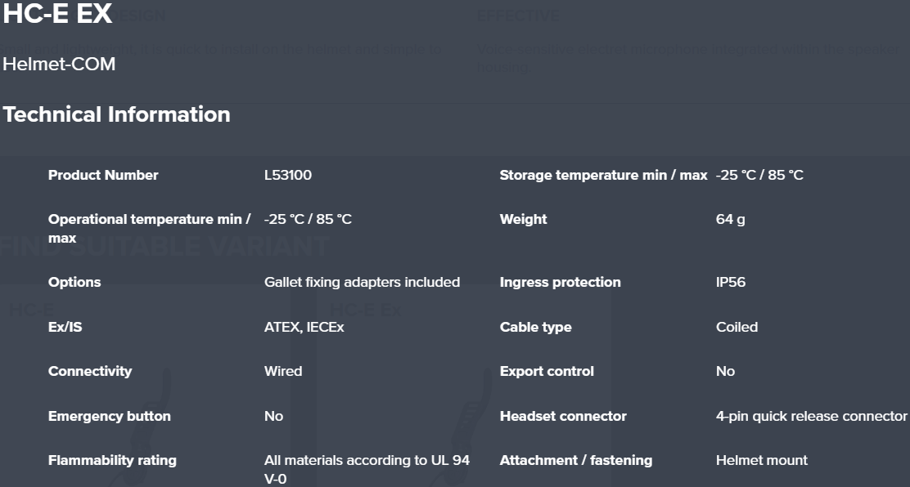Viewport: 910px width, 487px height.
Task: Click the Flammability rating label
Action: (x=112, y=460)
